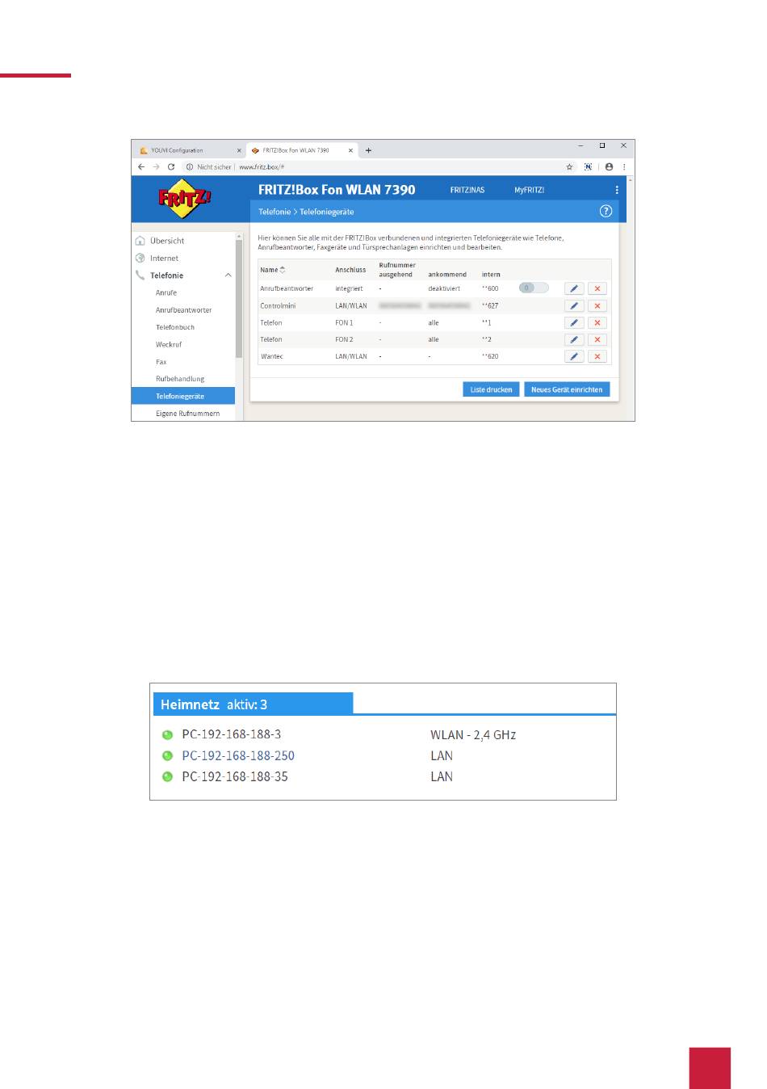This screenshot has height=1089, width=767.
Task: Click the FRITZ!Box Fon WLAN 7390 title
Action: tap(337, 190)
